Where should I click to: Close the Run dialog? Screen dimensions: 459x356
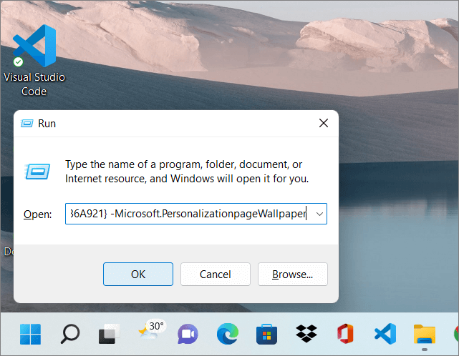click(x=324, y=123)
